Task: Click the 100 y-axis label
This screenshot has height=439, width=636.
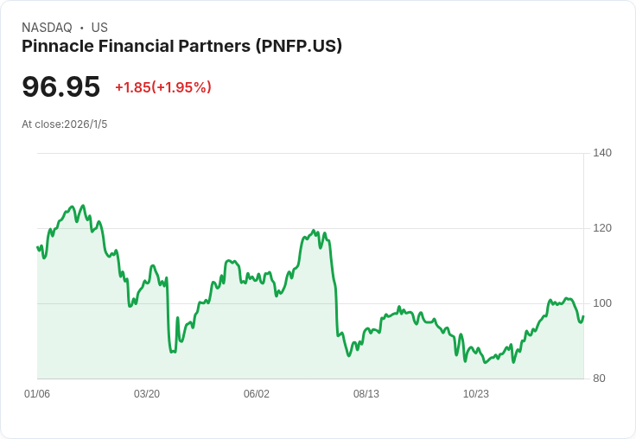Action: 601,303
